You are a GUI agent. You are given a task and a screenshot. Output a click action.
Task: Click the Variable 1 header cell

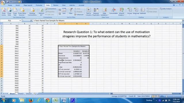click(77, 51)
